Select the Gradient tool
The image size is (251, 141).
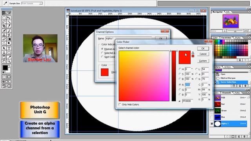[x=9, y=39]
